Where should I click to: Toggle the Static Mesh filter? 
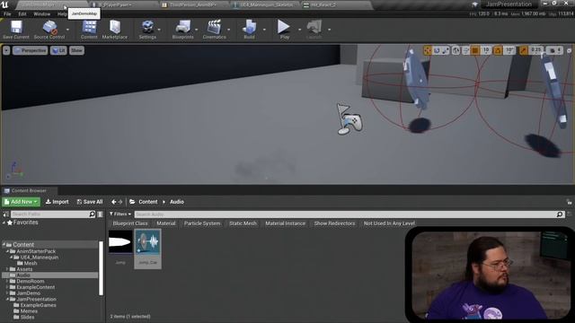(x=243, y=223)
